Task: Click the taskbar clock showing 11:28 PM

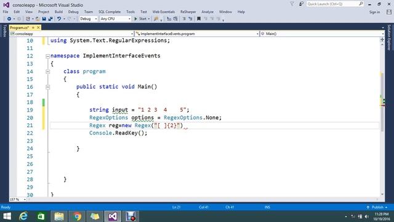Action: click(x=382, y=216)
